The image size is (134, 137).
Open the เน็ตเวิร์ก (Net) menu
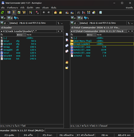tap(30, 8)
